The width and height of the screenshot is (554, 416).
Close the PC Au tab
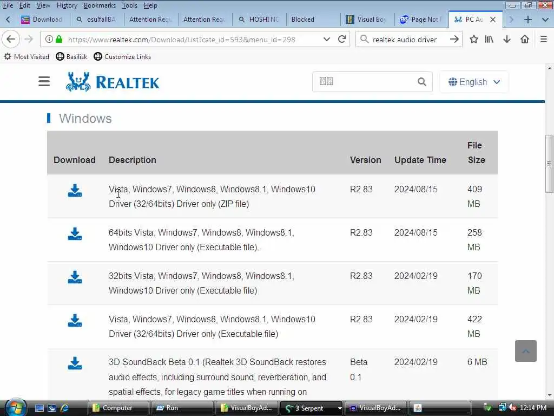pyautogui.click(x=493, y=19)
